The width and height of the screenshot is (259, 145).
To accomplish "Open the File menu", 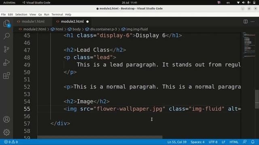I will pos(3,14).
